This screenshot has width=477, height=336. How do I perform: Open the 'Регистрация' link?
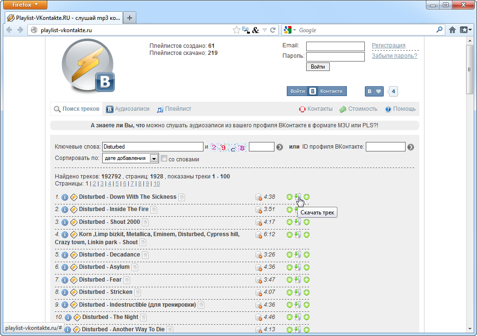coord(389,45)
